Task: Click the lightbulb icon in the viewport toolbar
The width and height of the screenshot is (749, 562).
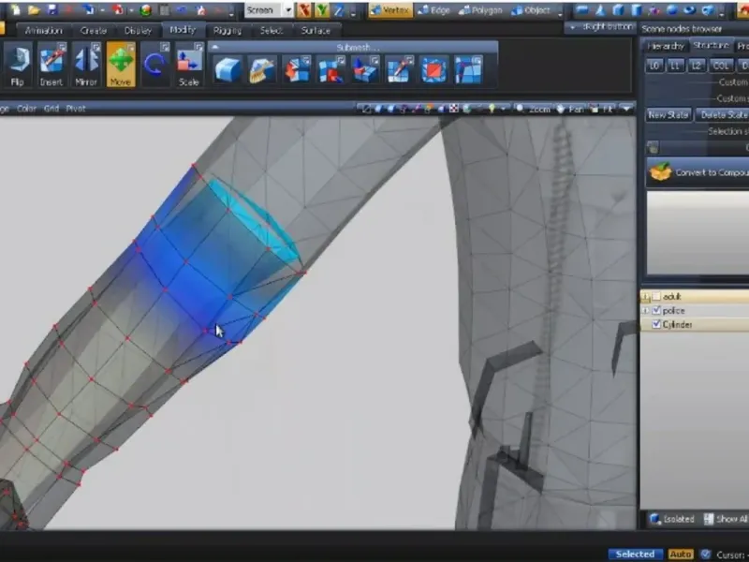Action: [x=492, y=109]
